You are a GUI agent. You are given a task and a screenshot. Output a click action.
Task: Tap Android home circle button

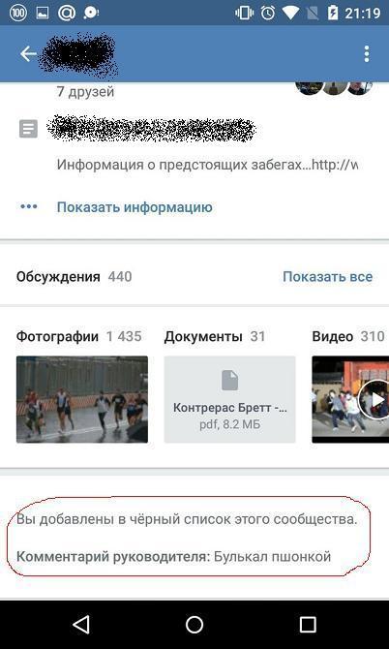[x=194, y=624]
